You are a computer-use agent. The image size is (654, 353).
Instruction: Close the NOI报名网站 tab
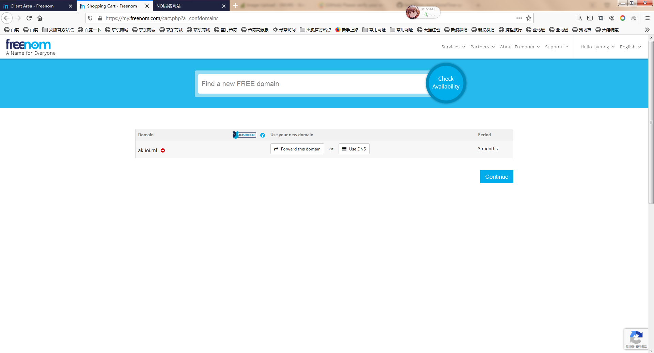pos(224,6)
